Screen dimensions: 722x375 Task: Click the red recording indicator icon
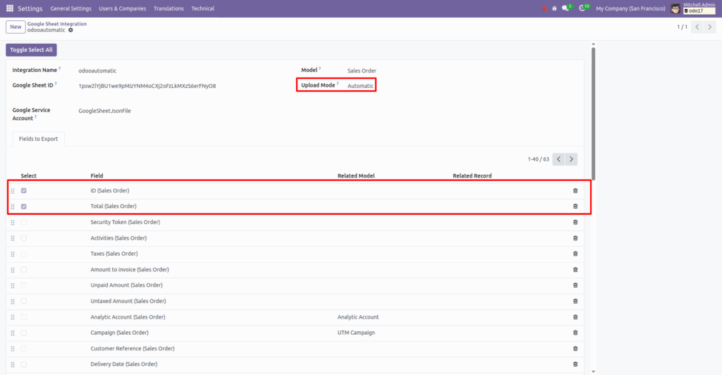[x=544, y=8]
